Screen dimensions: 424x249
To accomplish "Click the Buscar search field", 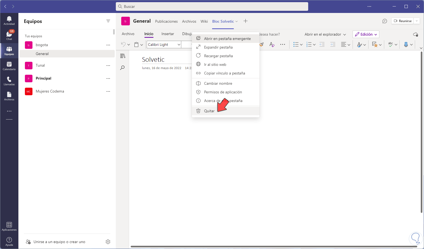I will click(212, 6).
